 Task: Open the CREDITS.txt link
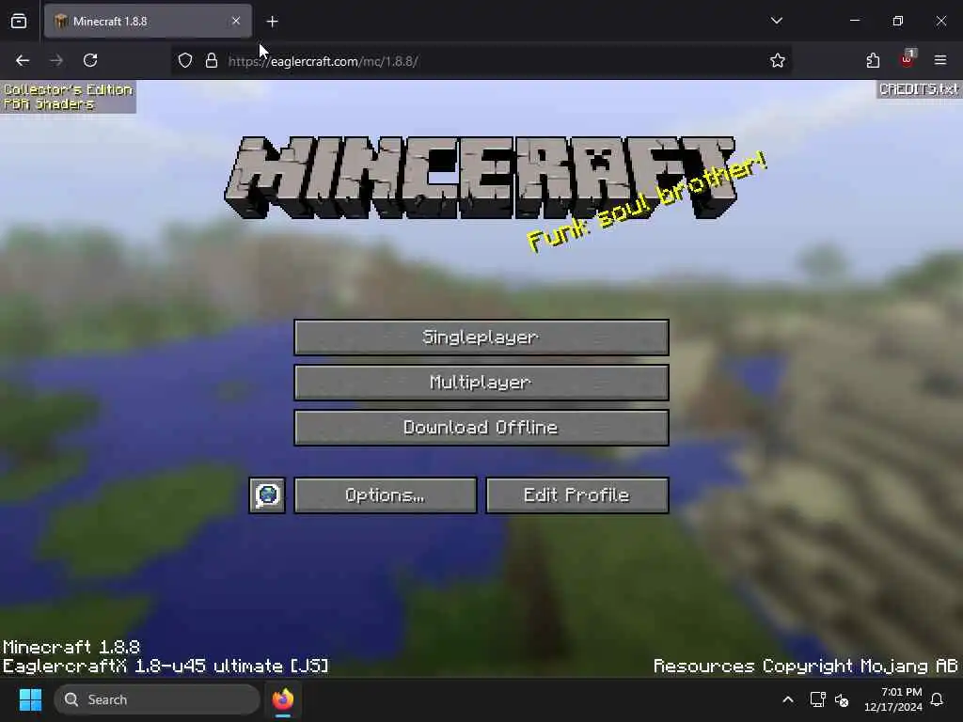click(x=918, y=89)
